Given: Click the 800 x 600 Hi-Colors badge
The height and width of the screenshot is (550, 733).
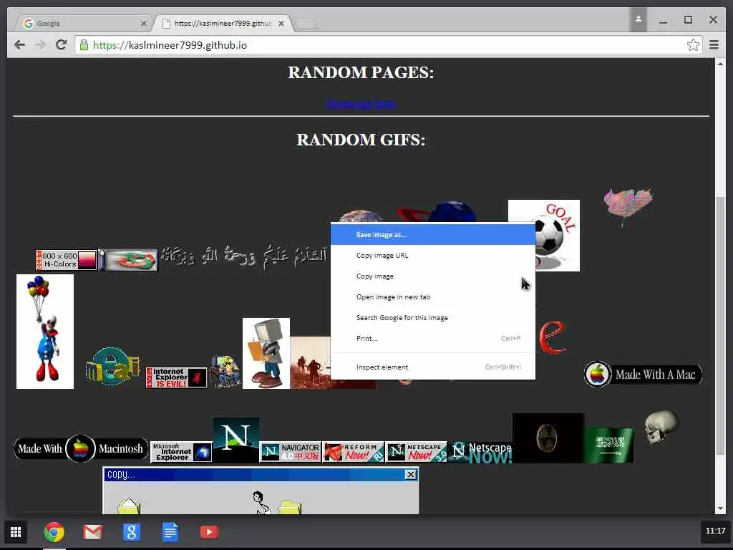Looking at the screenshot, I should [x=67, y=260].
